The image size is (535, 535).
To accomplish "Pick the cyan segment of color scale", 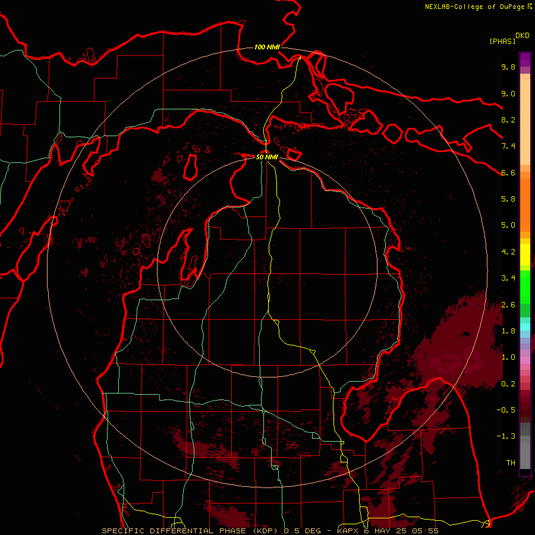I will (525, 327).
